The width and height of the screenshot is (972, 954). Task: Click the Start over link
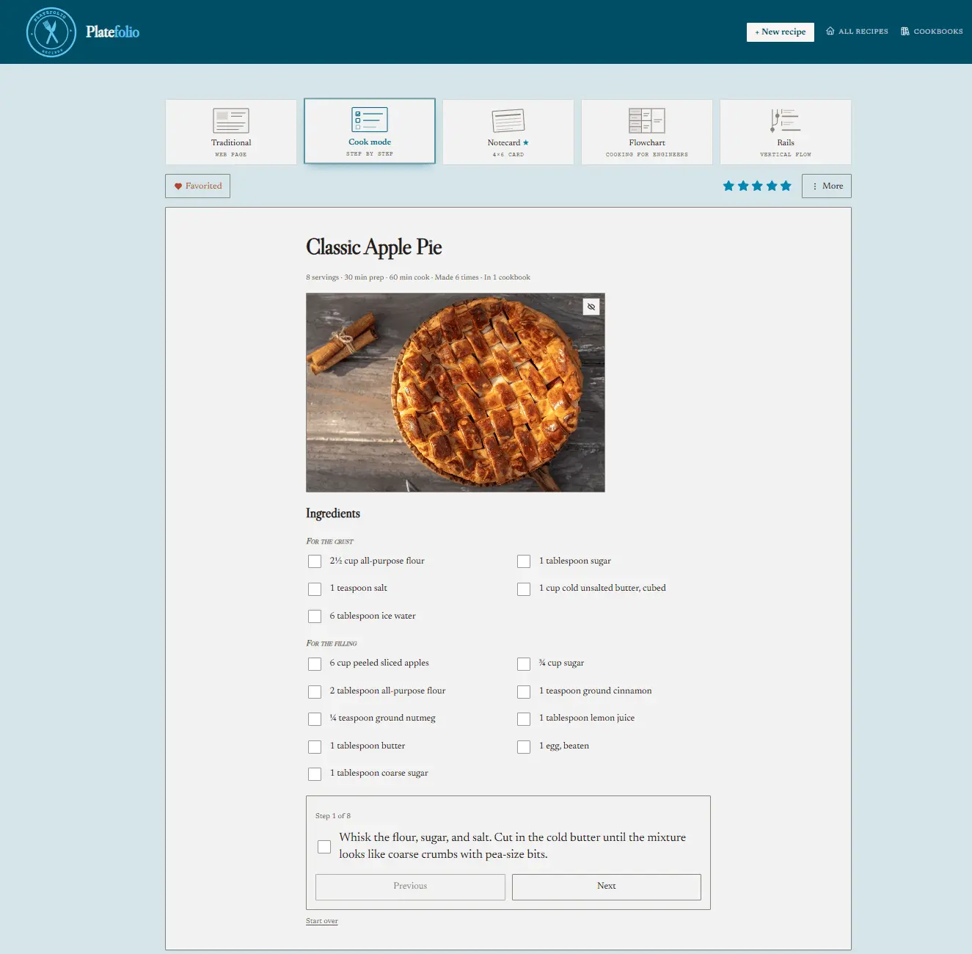point(322,921)
